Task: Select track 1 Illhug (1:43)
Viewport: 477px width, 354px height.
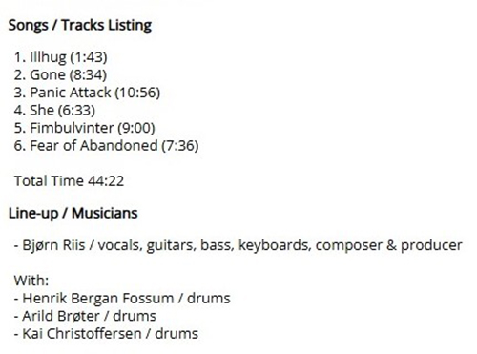Action: click(x=60, y=57)
